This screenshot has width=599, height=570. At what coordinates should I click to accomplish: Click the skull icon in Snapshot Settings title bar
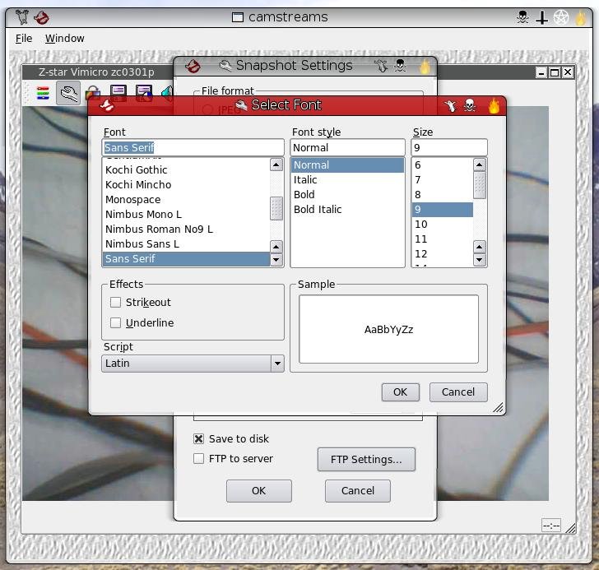tap(400, 66)
